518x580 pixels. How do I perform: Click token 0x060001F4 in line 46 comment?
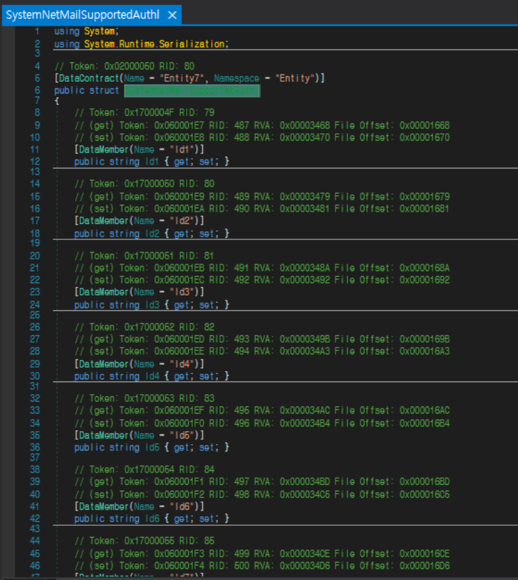(179, 565)
